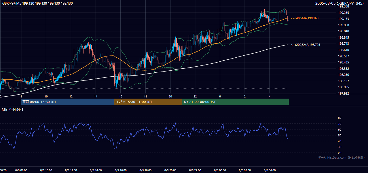This screenshot has height=173, width=368.
Task: Select the 40 SMA 199.163 label
Action: pyautogui.click(x=305, y=18)
